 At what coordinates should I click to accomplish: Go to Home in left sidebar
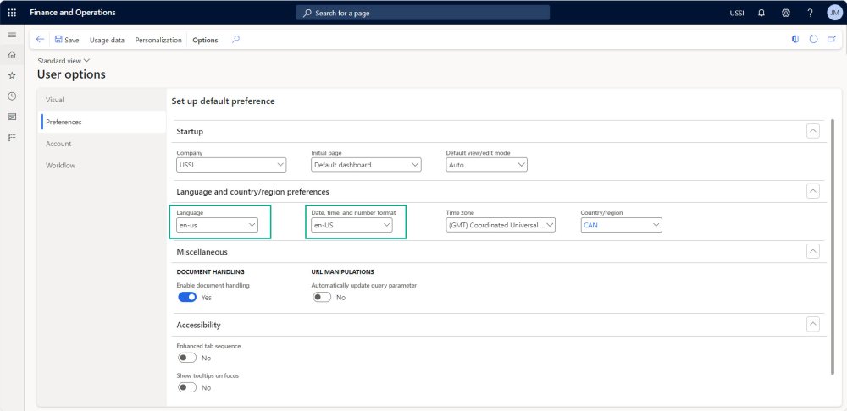pyautogui.click(x=12, y=55)
